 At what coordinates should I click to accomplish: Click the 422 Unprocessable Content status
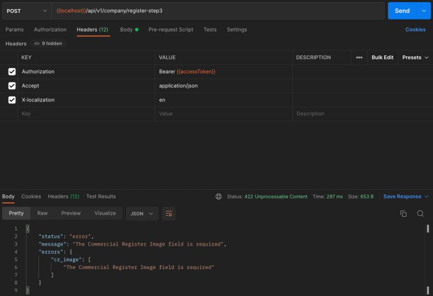pos(275,197)
